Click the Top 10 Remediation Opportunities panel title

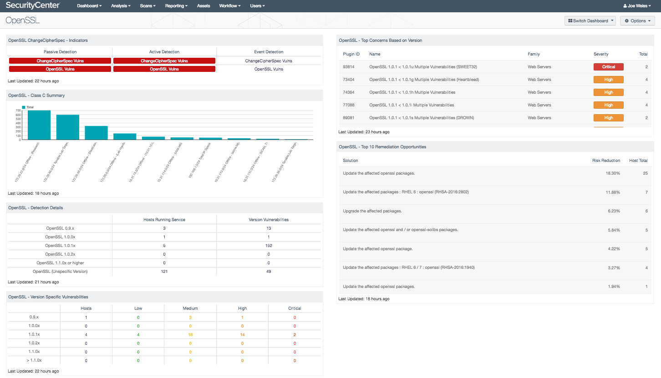[x=381, y=147]
